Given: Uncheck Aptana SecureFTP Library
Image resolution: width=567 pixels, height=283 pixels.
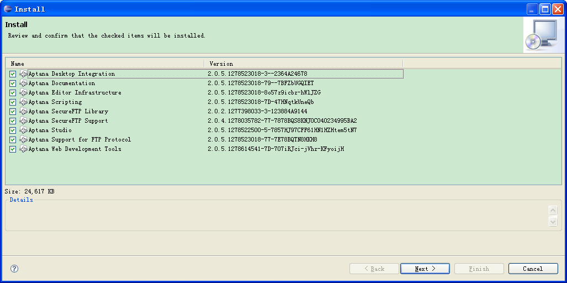Looking at the screenshot, I should 13,112.
